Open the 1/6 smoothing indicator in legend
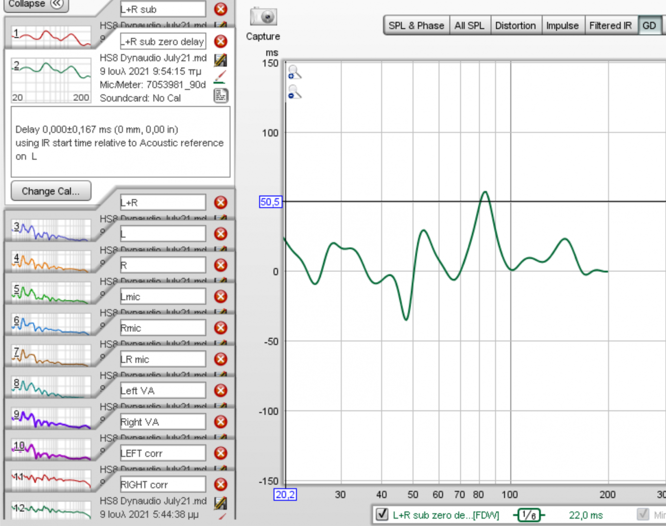 [529, 515]
